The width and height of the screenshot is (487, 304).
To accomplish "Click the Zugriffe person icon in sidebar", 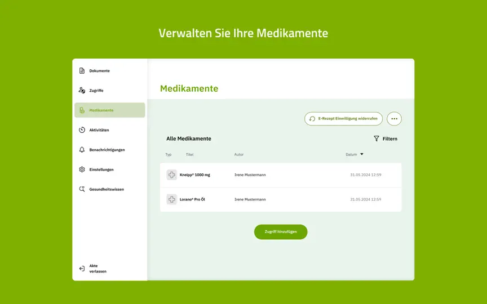I will coord(82,90).
